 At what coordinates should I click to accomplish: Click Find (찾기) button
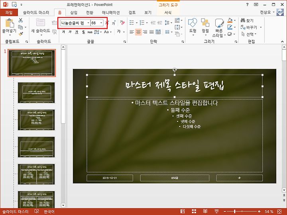[x=247, y=20]
